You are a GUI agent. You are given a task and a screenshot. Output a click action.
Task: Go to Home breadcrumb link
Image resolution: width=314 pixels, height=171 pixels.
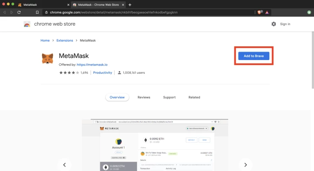pos(45,40)
